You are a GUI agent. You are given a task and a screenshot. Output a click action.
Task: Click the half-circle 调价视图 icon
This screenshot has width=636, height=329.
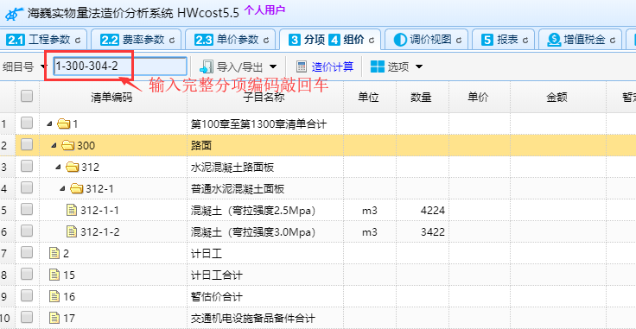click(x=400, y=40)
